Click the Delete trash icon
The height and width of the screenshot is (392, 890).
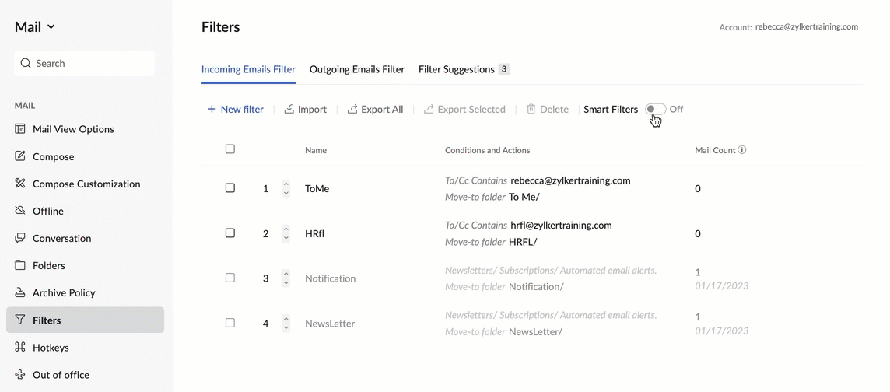tap(531, 109)
